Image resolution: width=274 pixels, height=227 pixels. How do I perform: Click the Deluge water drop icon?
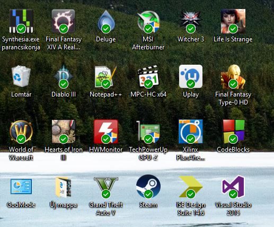click(x=106, y=21)
